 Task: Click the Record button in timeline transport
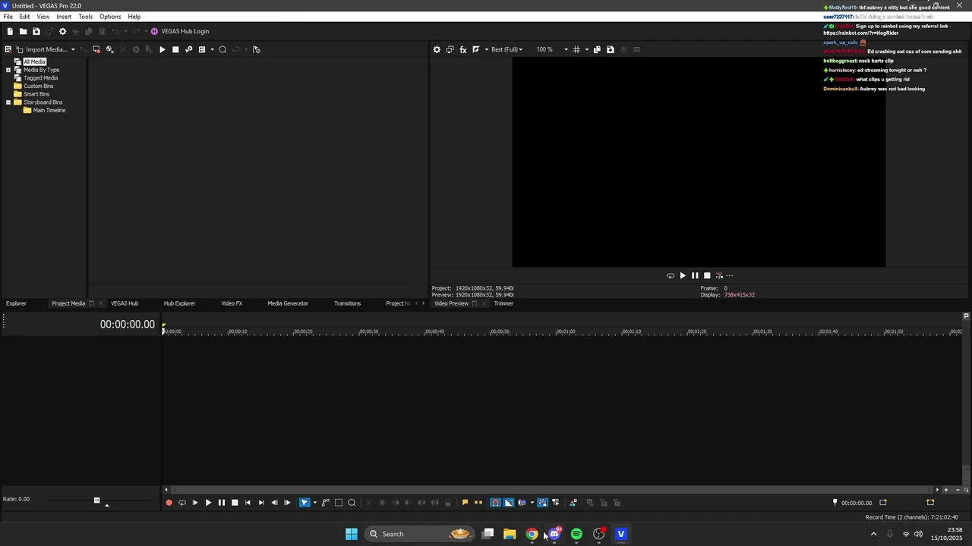(169, 503)
